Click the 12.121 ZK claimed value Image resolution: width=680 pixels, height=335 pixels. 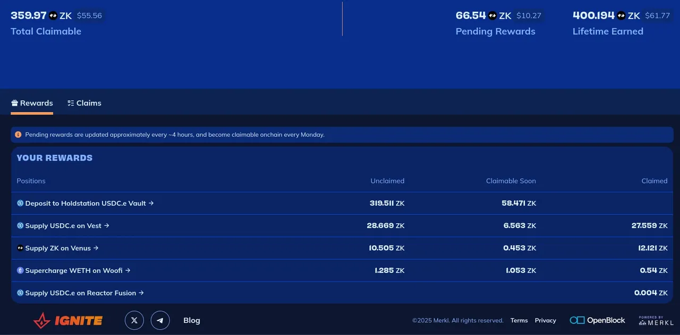click(653, 248)
